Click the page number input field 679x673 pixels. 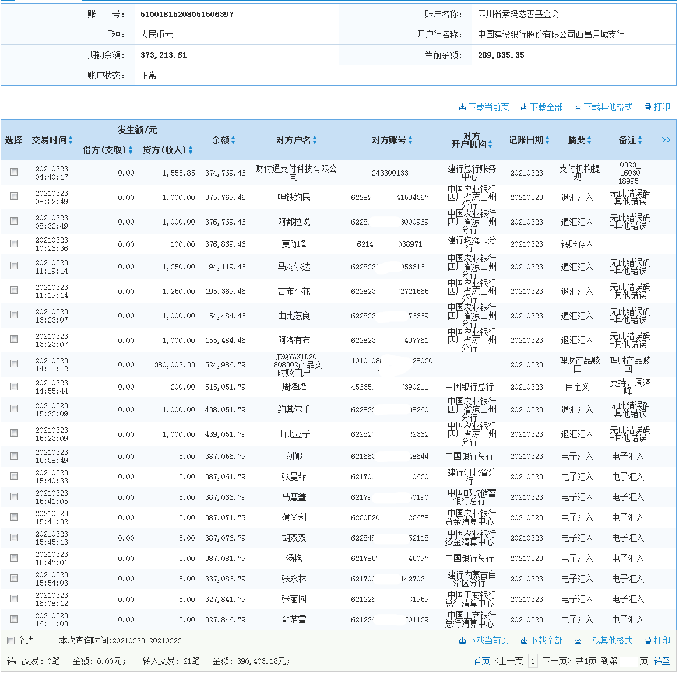click(628, 662)
